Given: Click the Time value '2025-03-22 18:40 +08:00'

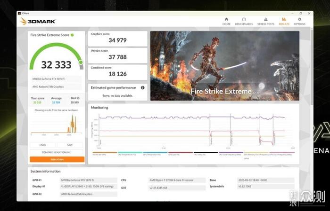Looking at the screenshot, I should [265, 180].
